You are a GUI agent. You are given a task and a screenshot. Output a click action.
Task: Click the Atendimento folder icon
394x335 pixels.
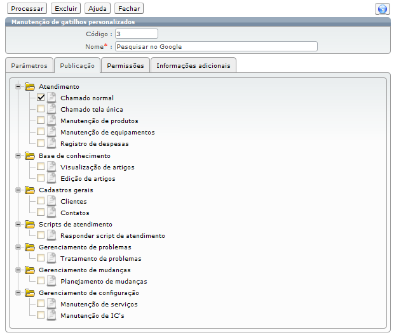30,86
